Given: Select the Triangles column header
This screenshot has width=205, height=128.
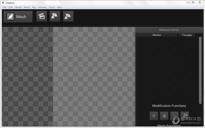Looking at the screenshot, I should [x=187, y=35].
